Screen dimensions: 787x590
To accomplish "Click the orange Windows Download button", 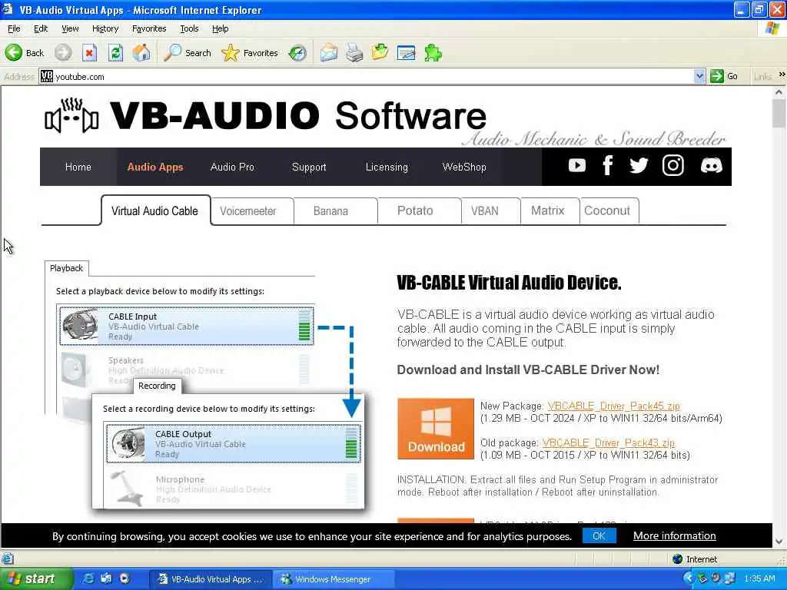I will (x=436, y=429).
